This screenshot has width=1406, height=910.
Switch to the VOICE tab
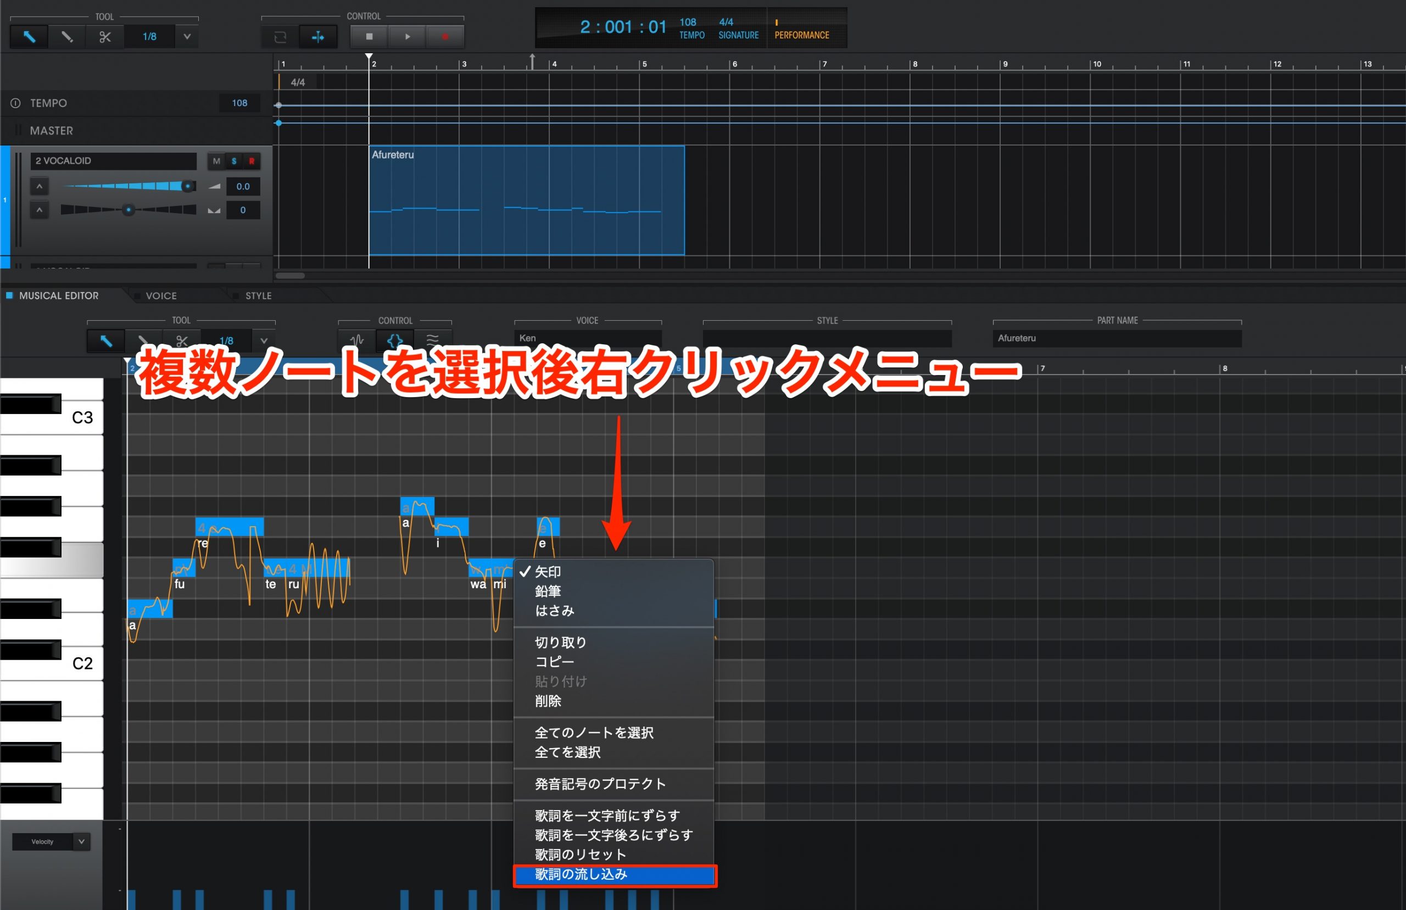tap(161, 296)
